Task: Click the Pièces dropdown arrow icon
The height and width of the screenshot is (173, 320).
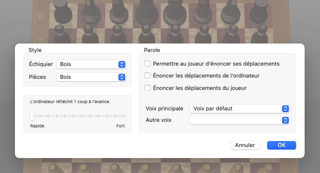Action: pos(122,77)
